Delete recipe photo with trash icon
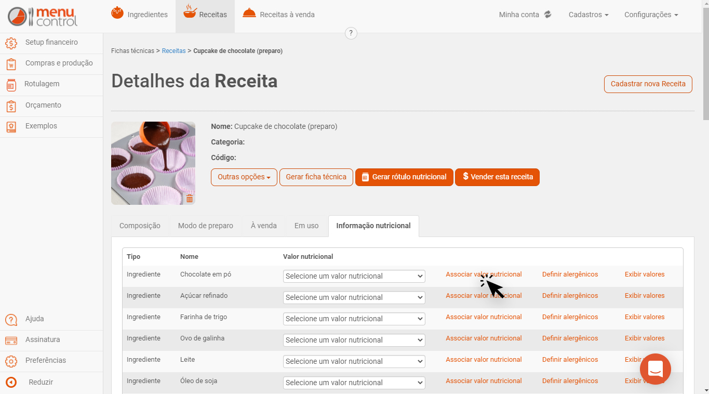The image size is (709, 394). coord(190,198)
